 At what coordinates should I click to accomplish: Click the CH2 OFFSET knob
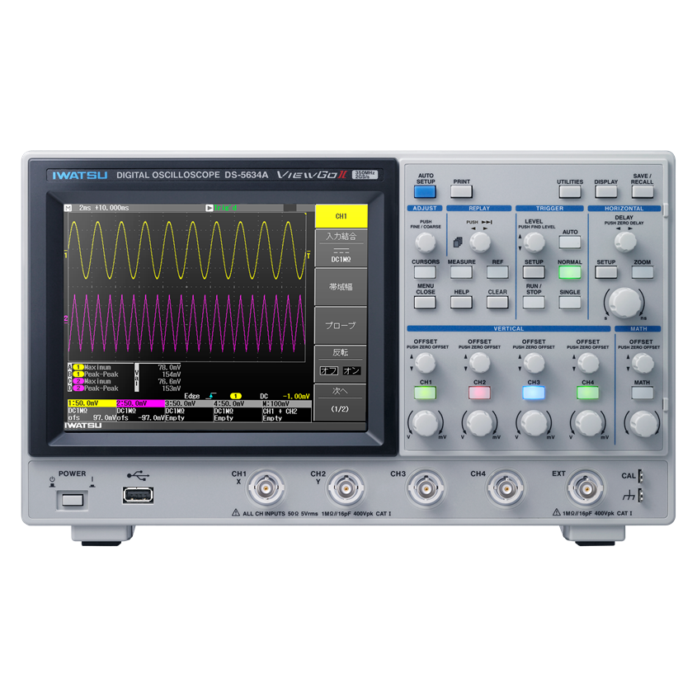(479, 363)
